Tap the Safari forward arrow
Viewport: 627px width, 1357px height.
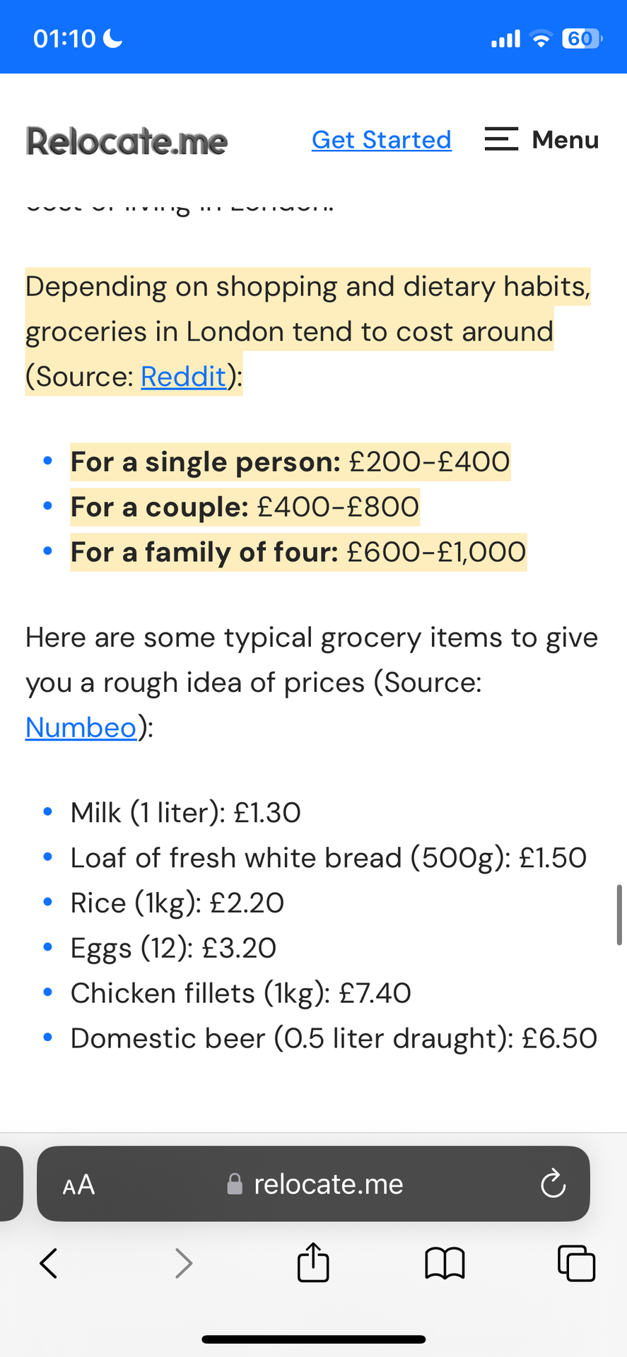click(x=183, y=1263)
